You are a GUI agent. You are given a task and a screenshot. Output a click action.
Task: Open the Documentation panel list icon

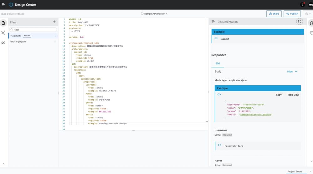(213, 22)
